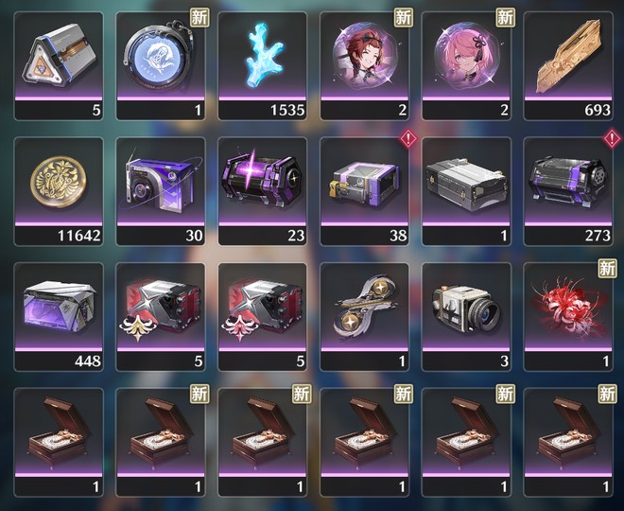Open the silver purple chest showing 448

click(59, 317)
